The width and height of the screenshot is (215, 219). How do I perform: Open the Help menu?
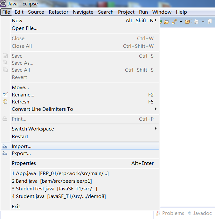(x=181, y=12)
